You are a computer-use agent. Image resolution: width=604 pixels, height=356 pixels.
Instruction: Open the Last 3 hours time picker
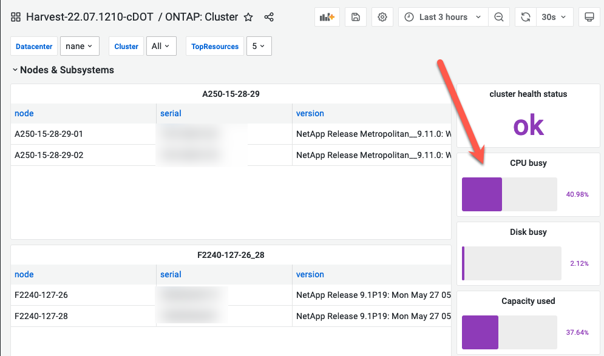coord(443,17)
